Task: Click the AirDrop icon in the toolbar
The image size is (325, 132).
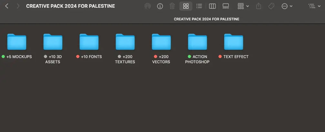Action: [x=147, y=6]
